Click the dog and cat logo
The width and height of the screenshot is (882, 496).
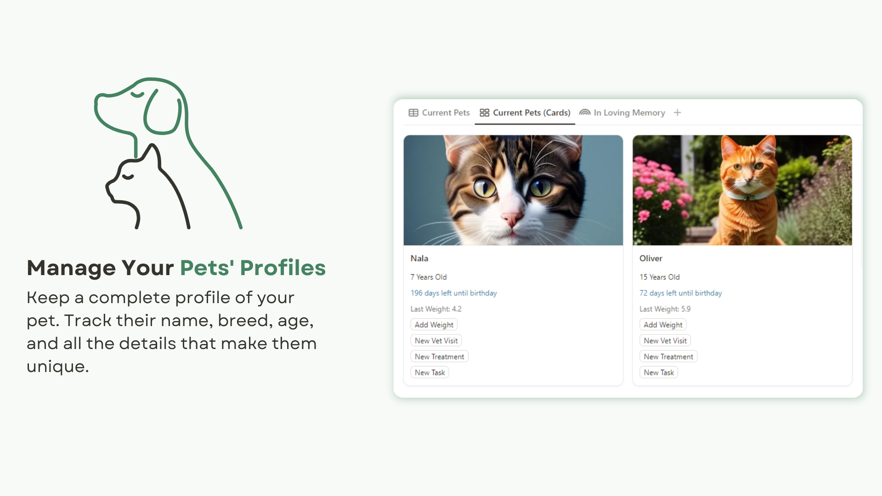(x=168, y=153)
